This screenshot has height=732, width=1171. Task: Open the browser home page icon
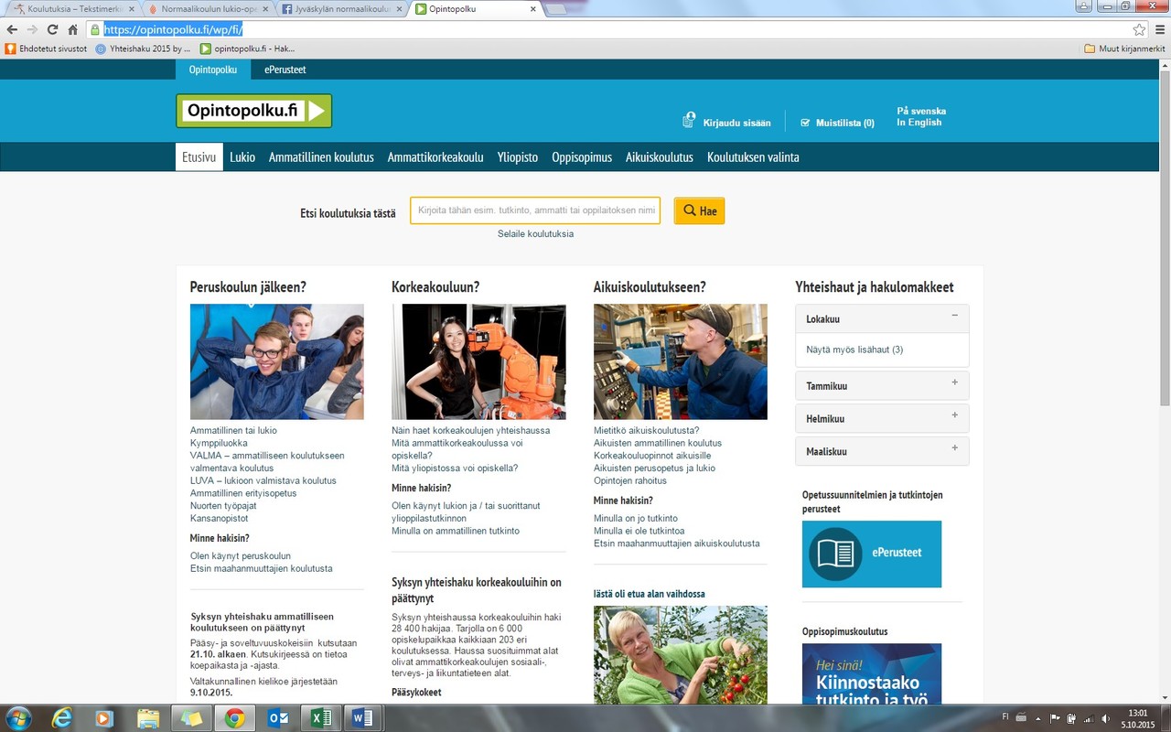[74, 29]
